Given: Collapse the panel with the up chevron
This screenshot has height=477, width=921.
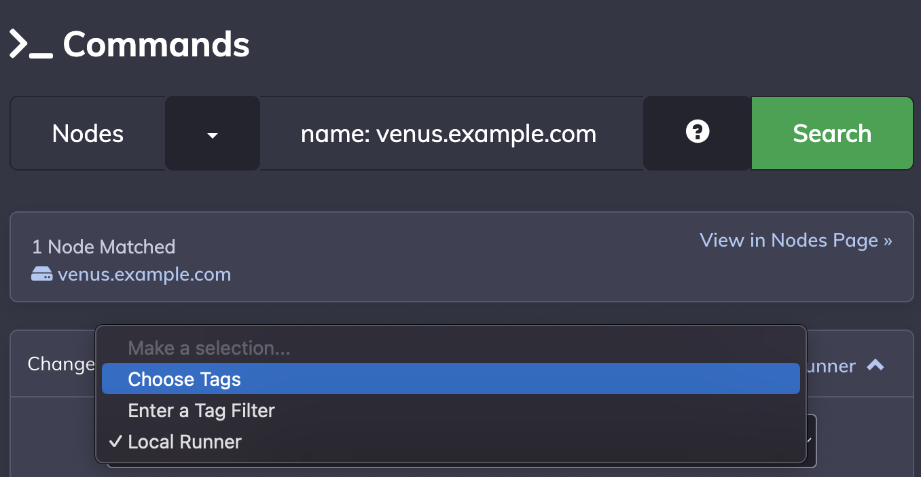Looking at the screenshot, I should coord(875,366).
